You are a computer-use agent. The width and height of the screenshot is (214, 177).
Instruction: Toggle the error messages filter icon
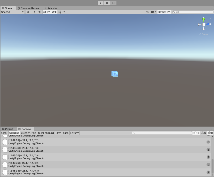tap(210, 133)
